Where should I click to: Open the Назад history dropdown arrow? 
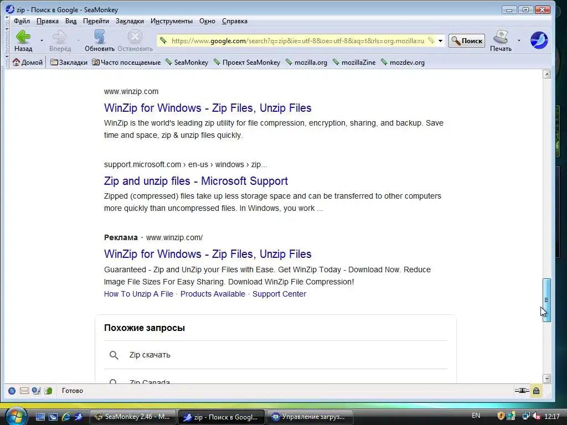(42, 40)
